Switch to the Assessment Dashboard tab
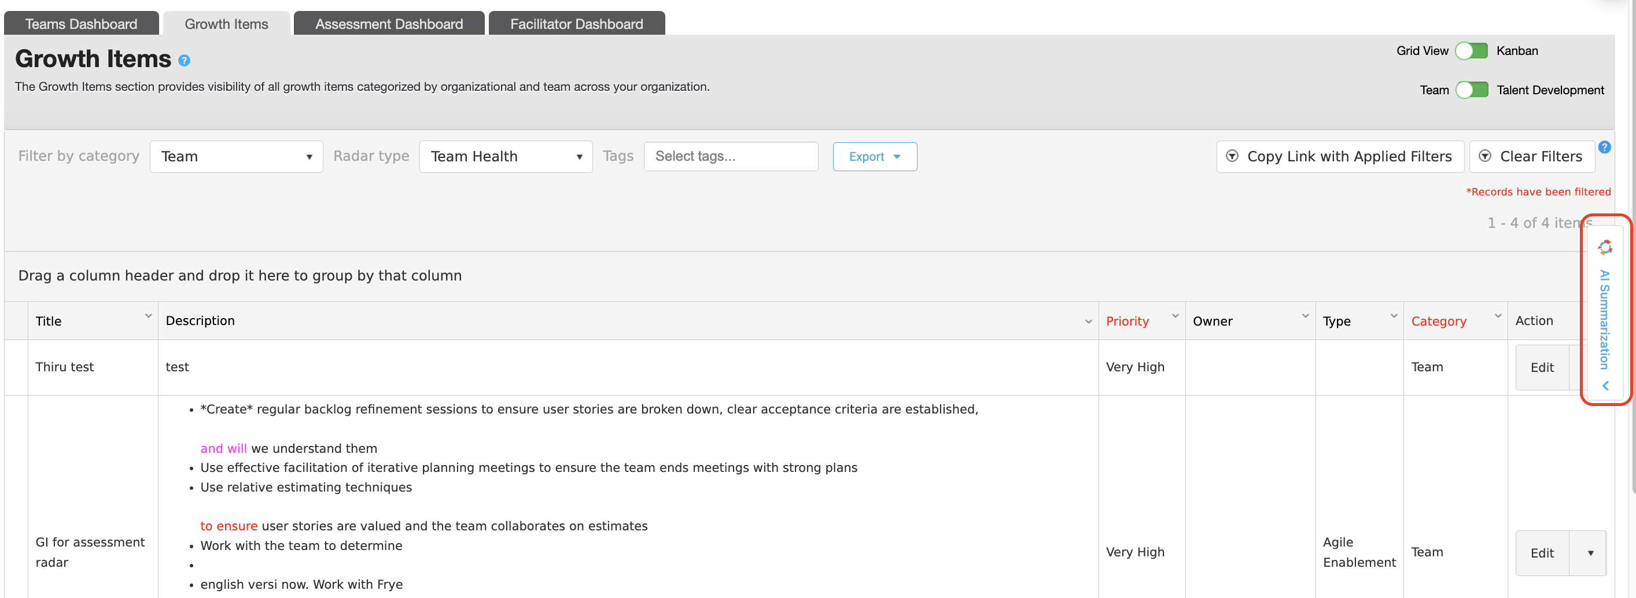 (x=389, y=24)
